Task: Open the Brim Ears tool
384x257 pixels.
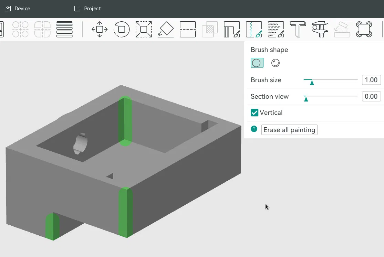Action: pyautogui.click(x=364, y=29)
